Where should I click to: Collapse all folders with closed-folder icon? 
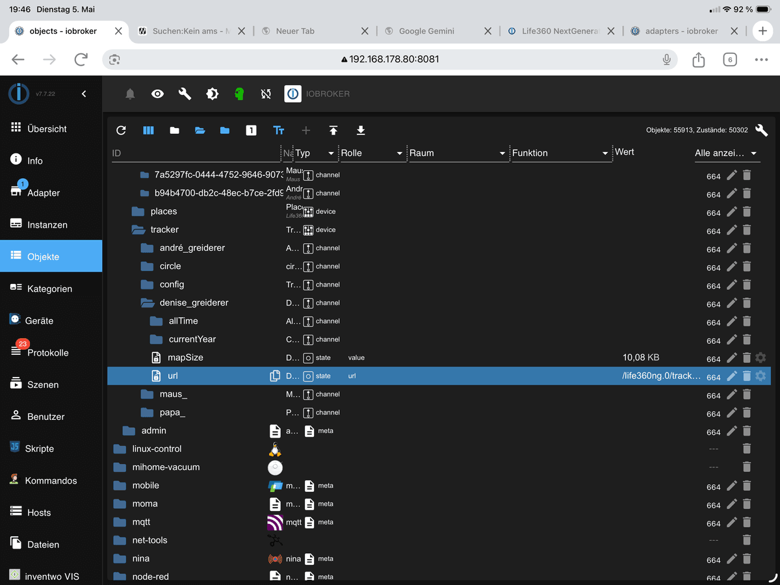174,131
